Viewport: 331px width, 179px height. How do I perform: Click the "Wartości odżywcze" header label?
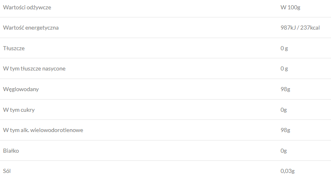coord(27,8)
